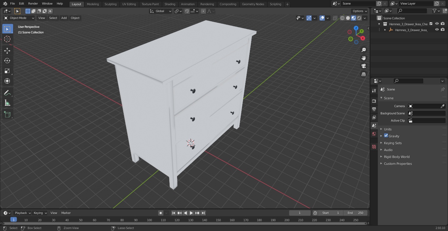
Task: Open the timeline Playback dropdown
Action: click(23, 213)
